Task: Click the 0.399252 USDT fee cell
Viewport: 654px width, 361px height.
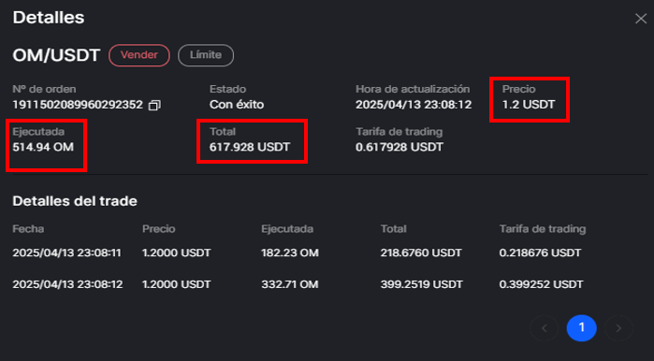Action: (x=541, y=284)
